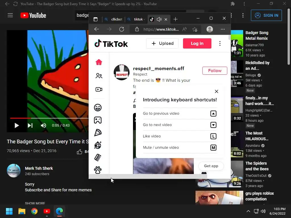Select TikTok animals paw category icon
Viewport: 291px width, 218px height.
click(x=98, y=170)
